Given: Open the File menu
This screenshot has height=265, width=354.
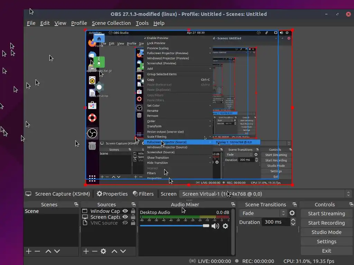Looking at the screenshot, I should click(31, 23).
